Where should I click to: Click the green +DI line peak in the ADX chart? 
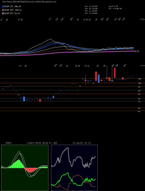[x=68, y=173]
